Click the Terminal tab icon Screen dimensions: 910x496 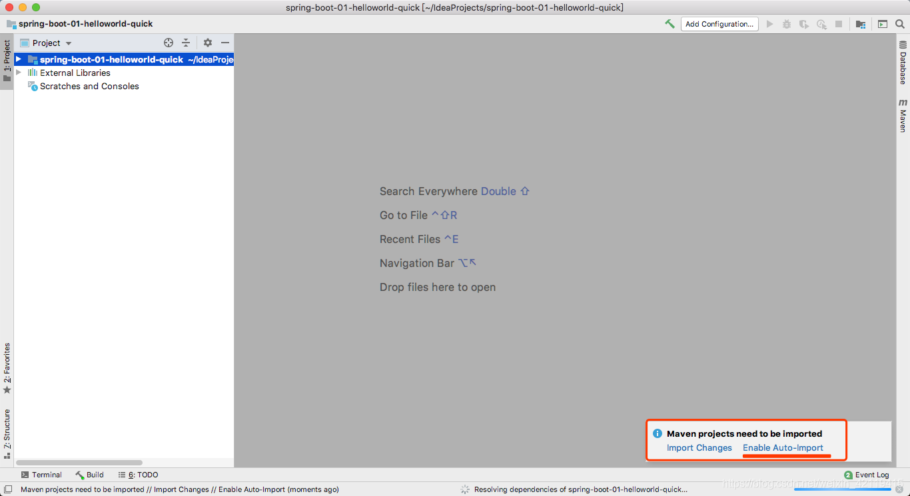click(25, 475)
